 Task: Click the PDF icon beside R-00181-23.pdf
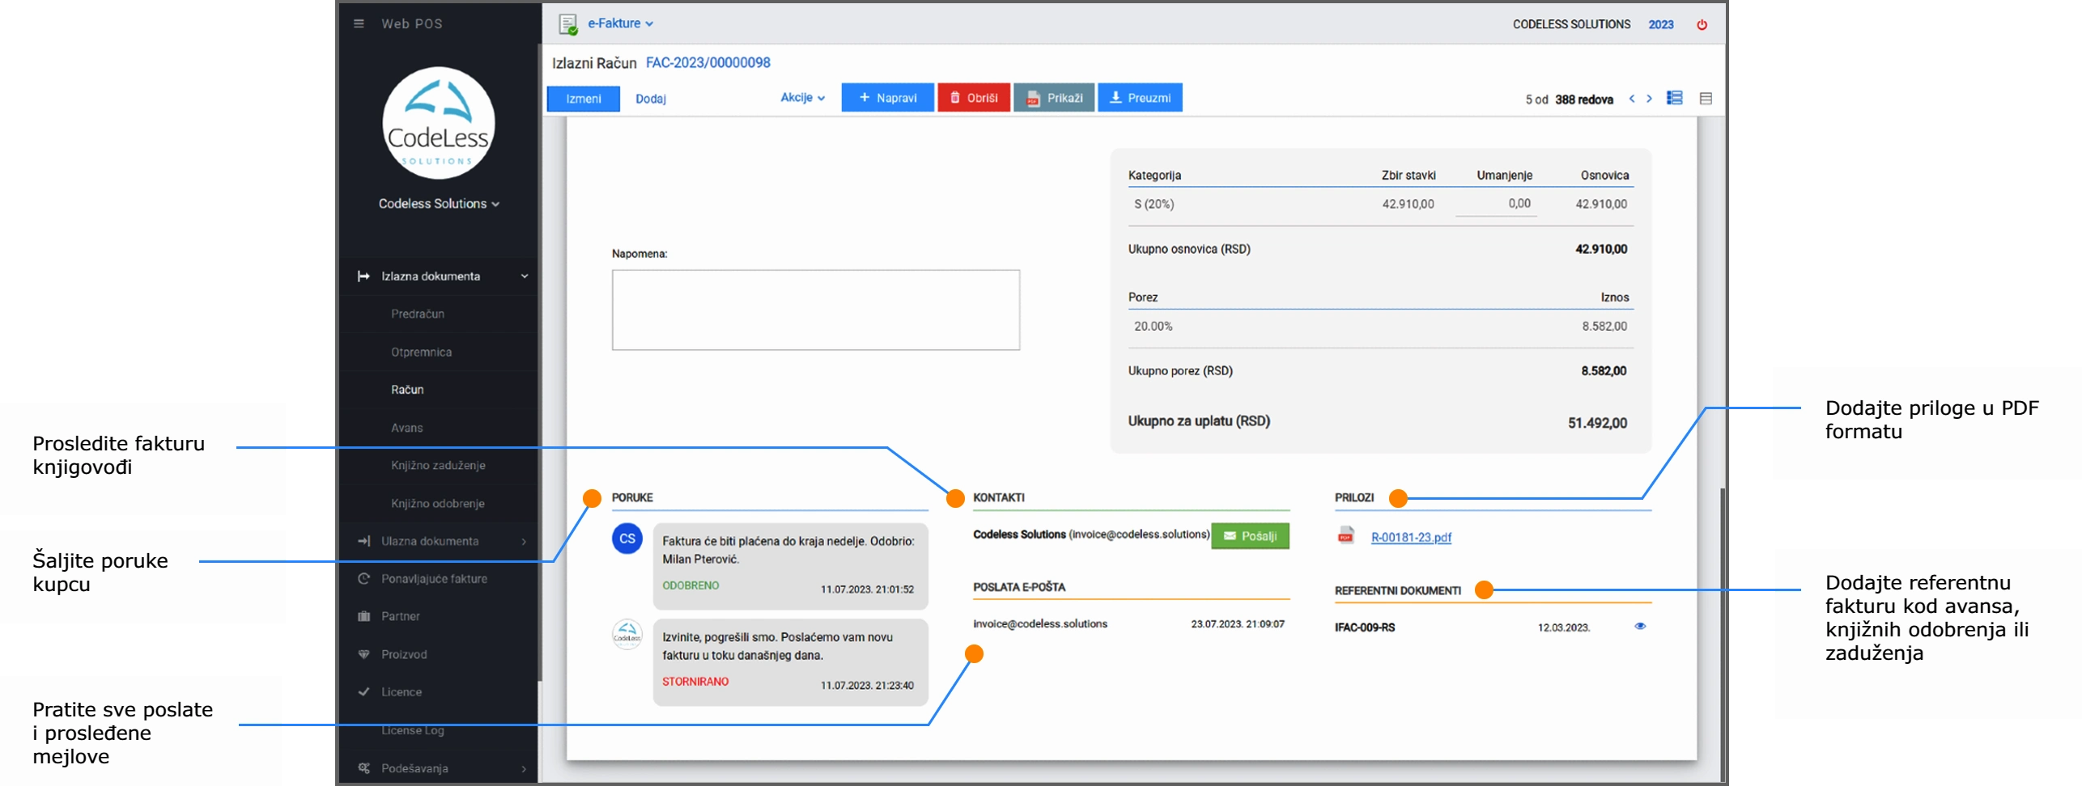pos(1346,536)
